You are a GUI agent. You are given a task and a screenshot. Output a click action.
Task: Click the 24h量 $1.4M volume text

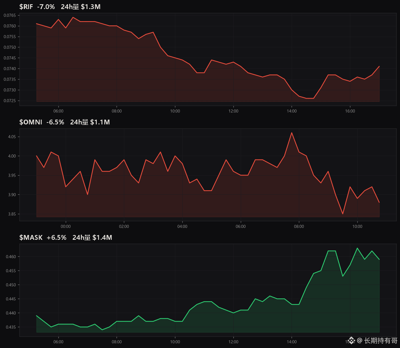click(92, 238)
